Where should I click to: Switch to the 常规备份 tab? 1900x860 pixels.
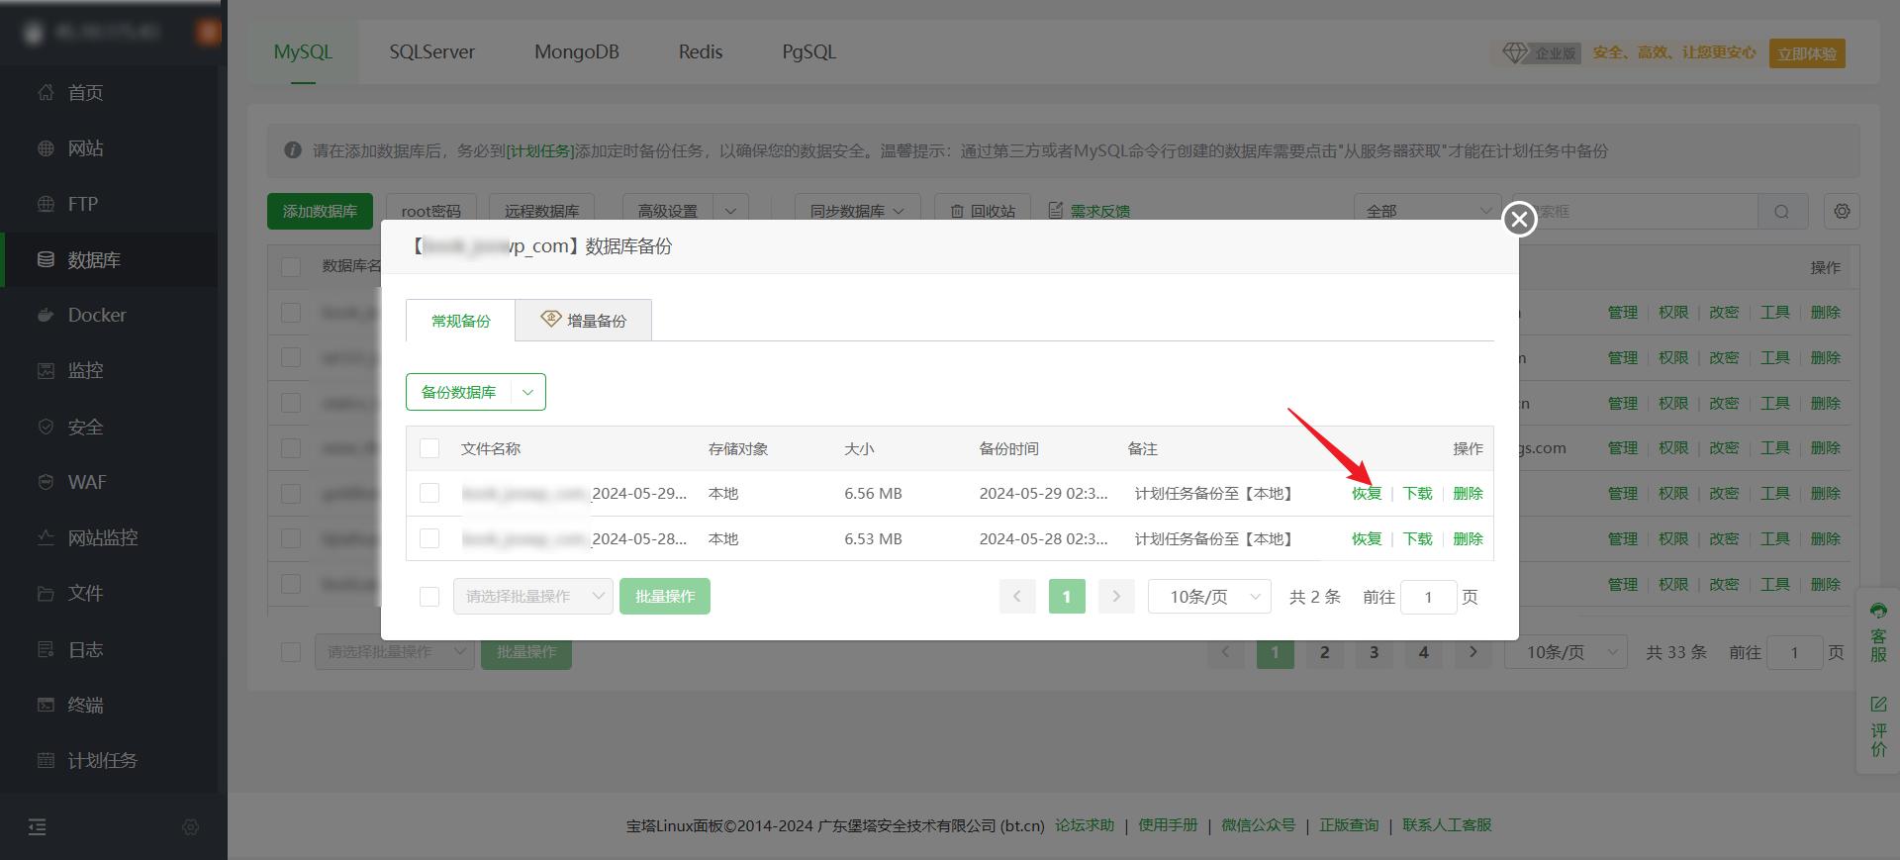pos(460,321)
